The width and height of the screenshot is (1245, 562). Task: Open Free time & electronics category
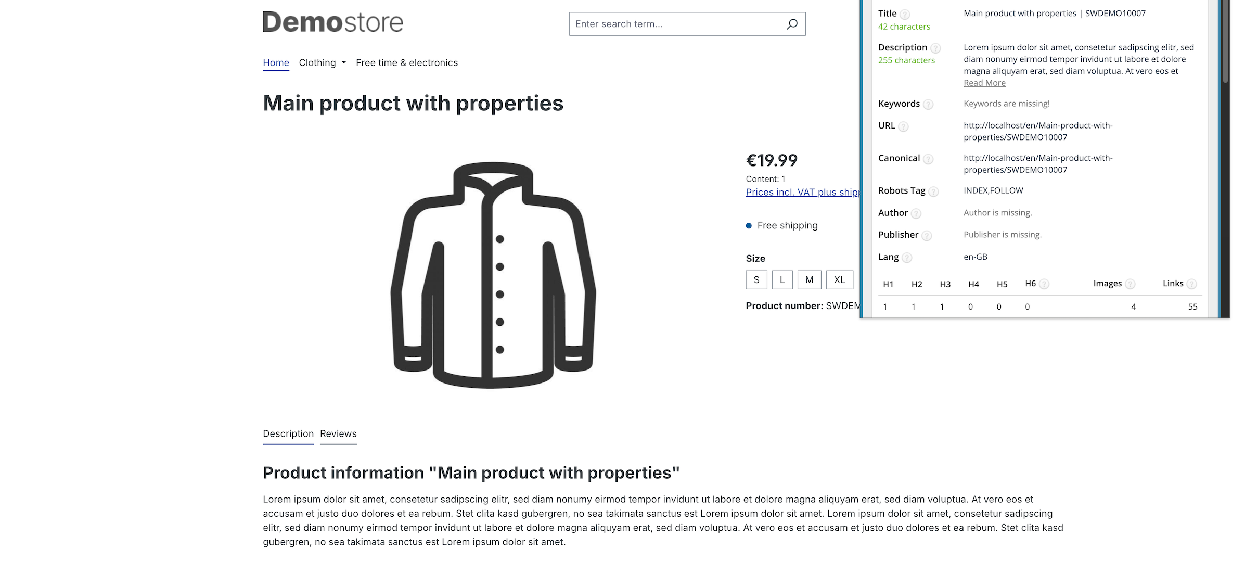407,63
